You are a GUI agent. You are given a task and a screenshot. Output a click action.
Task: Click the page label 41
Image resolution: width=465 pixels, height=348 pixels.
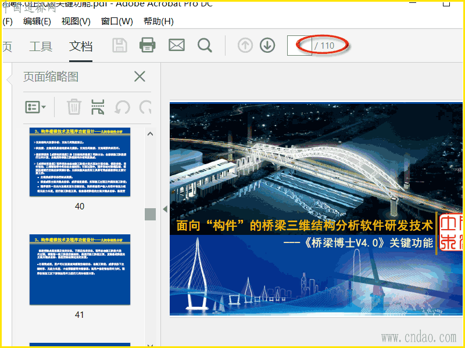pos(79,314)
